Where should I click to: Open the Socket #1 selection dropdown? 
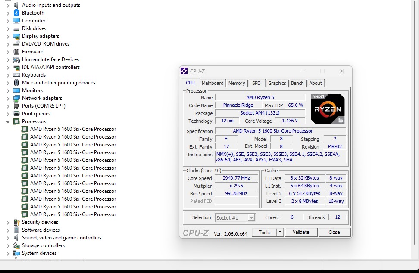tap(251, 218)
